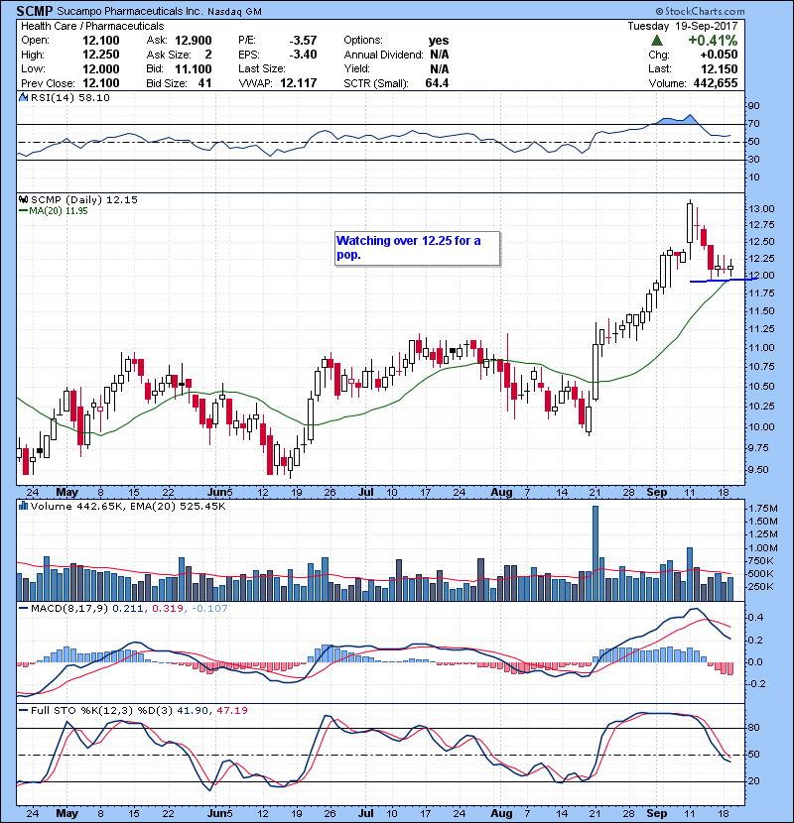Image resolution: width=794 pixels, height=823 pixels.
Task: Click the Last price 12.150
Action: pyautogui.click(x=720, y=68)
